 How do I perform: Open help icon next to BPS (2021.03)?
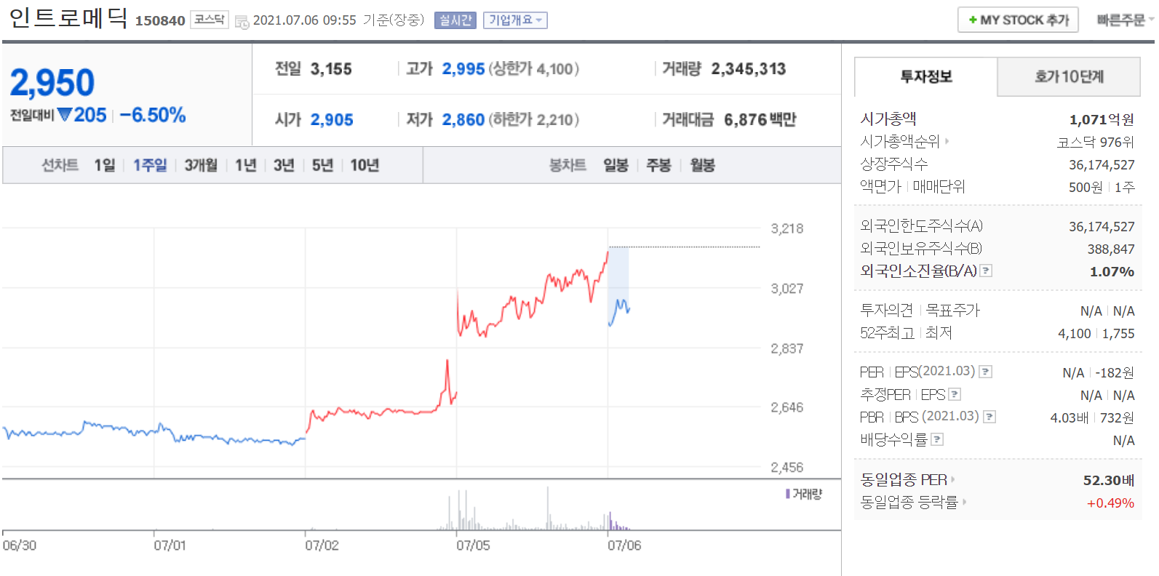(x=989, y=417)
